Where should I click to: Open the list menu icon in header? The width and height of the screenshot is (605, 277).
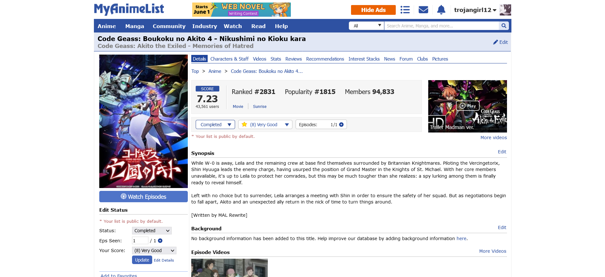[x=405, y=10]
